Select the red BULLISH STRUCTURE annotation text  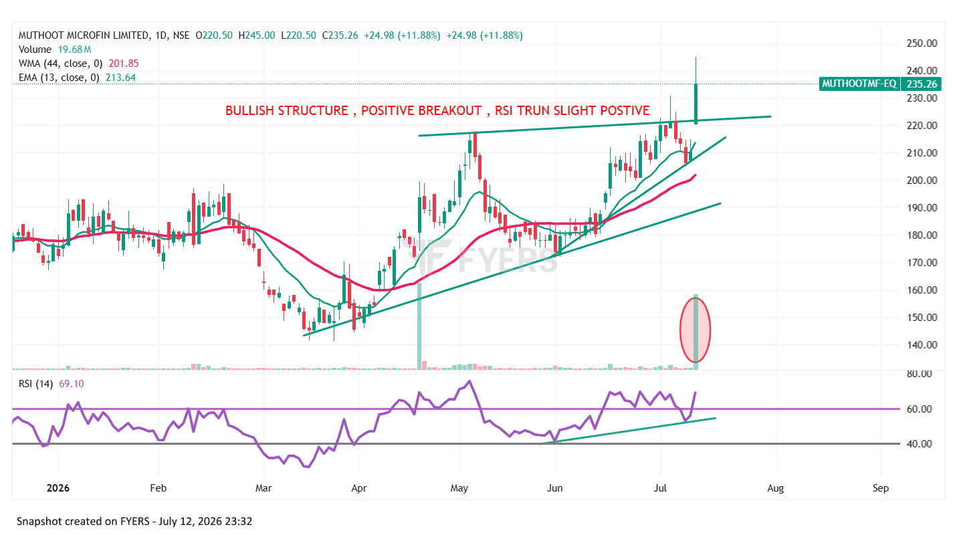(437, 110)
